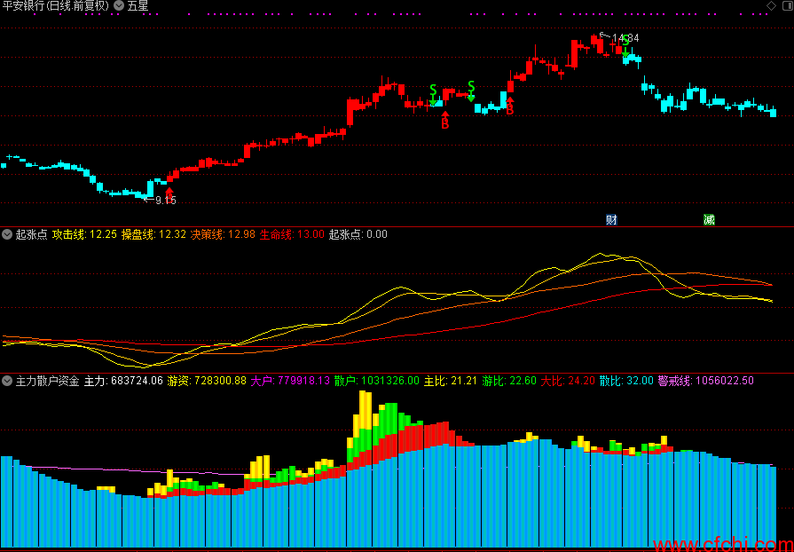794x552 pixels.
Task: Select the 散比: 32.00 value
Action: pyautogui.click(x=626, y=381)
